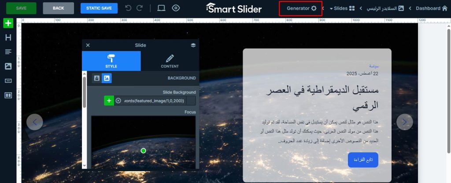Viewport: 451px width, 183px height.
Task: Click the Slide Background input field
Action: 155,101
